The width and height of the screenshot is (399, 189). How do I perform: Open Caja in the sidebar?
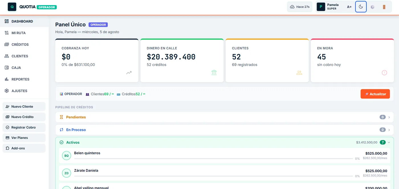[24, 68]
